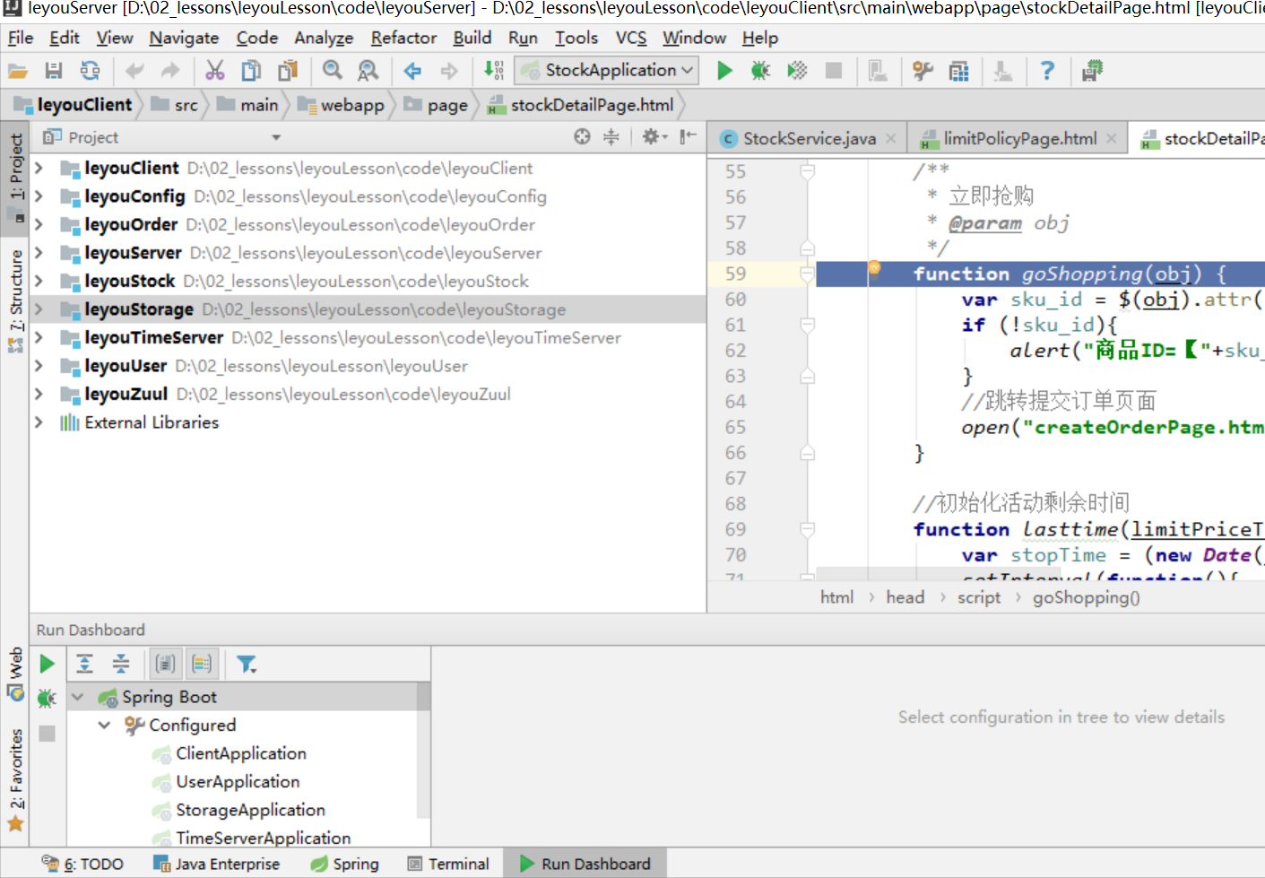This screenshot has width=1265, height=878.
Task: Run StockApplication with the toolbar green play icon
Action: click(724, 71)
